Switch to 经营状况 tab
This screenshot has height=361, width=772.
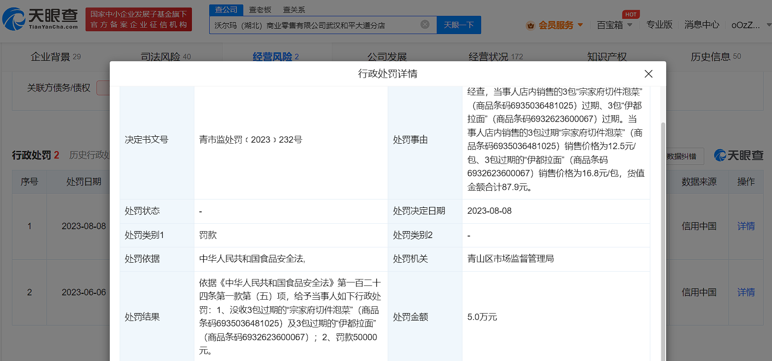tap(496, 57)
